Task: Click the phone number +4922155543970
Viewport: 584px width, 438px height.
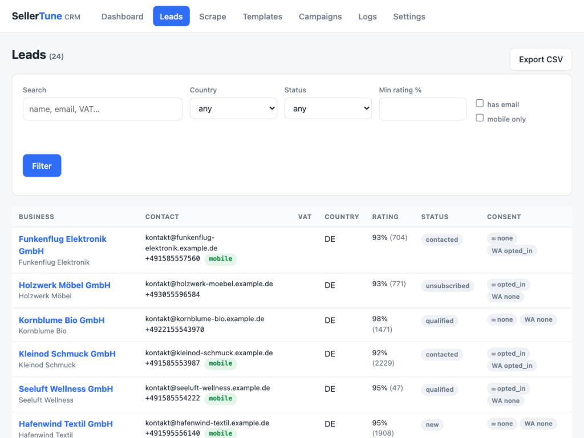Action: point(175,329)
